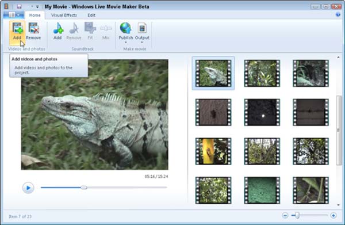Expand the Output dropdown arrow
The height and width of the screenshot is (225, 345).
tap(142, 42)
